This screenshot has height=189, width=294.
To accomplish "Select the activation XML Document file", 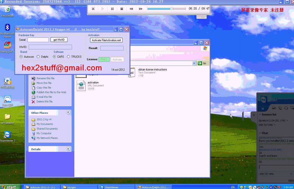I will coord(90,86).
